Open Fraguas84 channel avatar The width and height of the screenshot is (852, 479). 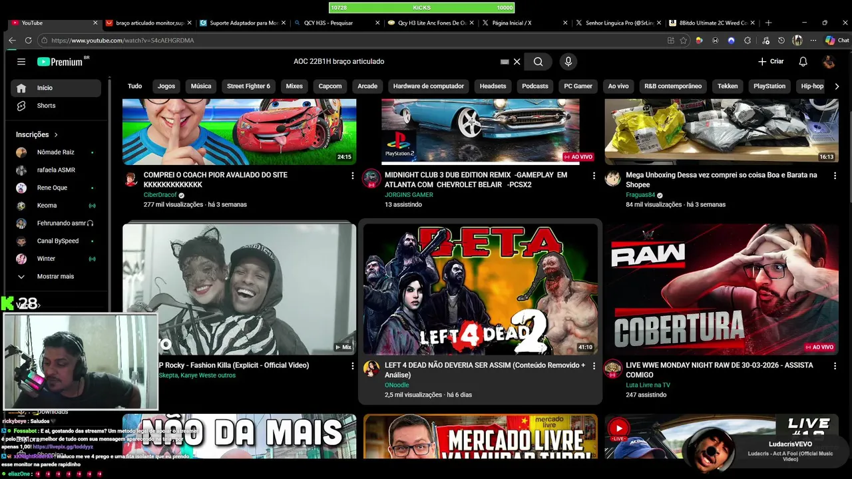coord(612,178)
